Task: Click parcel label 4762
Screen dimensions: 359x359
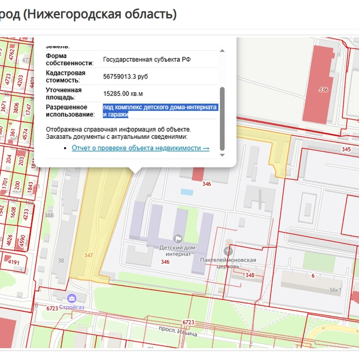Action: point(11,54)
